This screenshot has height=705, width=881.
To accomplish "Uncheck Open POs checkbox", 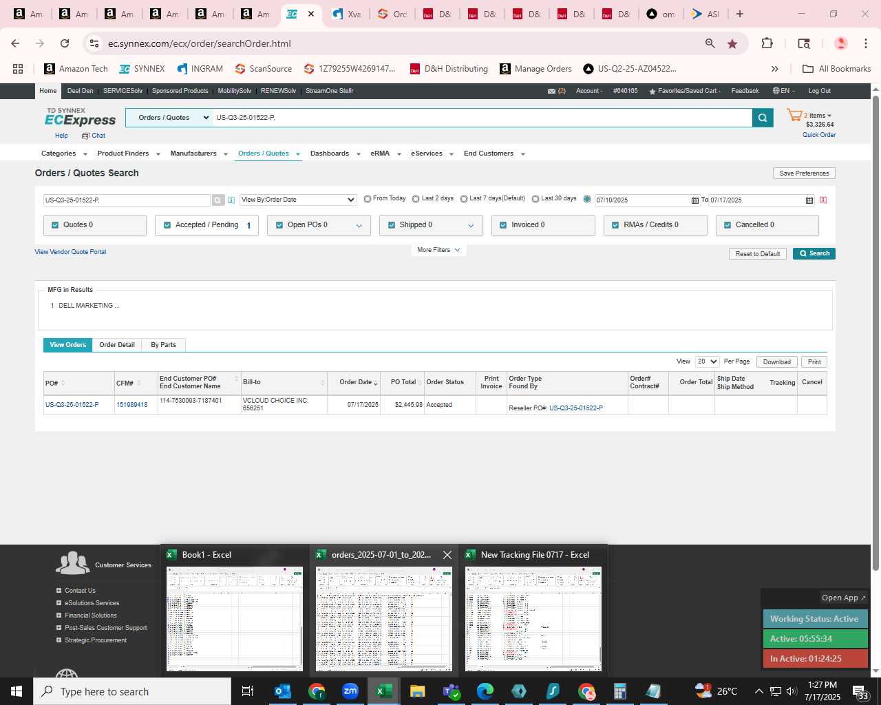I will click(x=279, y=225).
